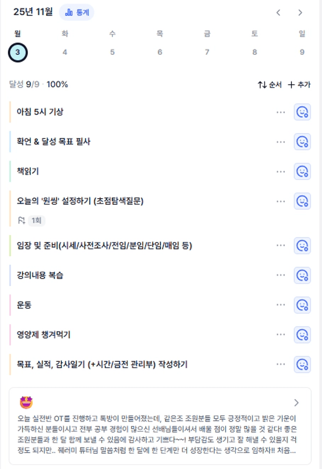Viewport: 322px width, 469px height.
Task: Click the emoji icon for 임장 및 준비
Action: (x=302, y=246)
